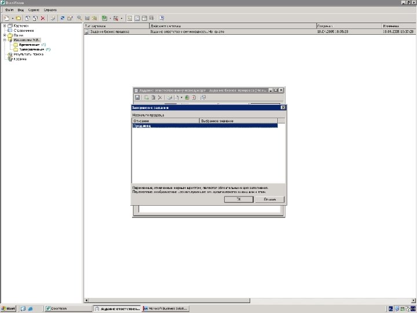417x313 pixels.
Task: Click the X delete icon in the card window toolbar
Action: click(x=160, y=98)
